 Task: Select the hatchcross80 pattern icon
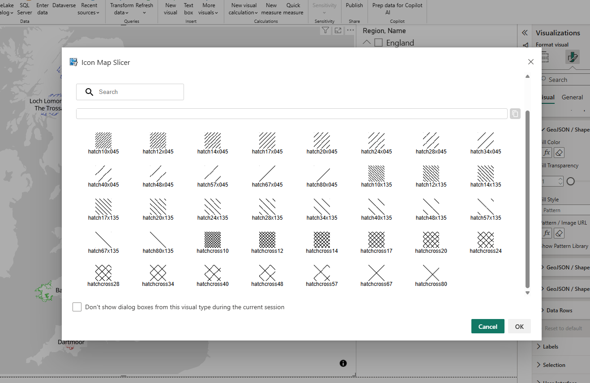tap(431, 273)
